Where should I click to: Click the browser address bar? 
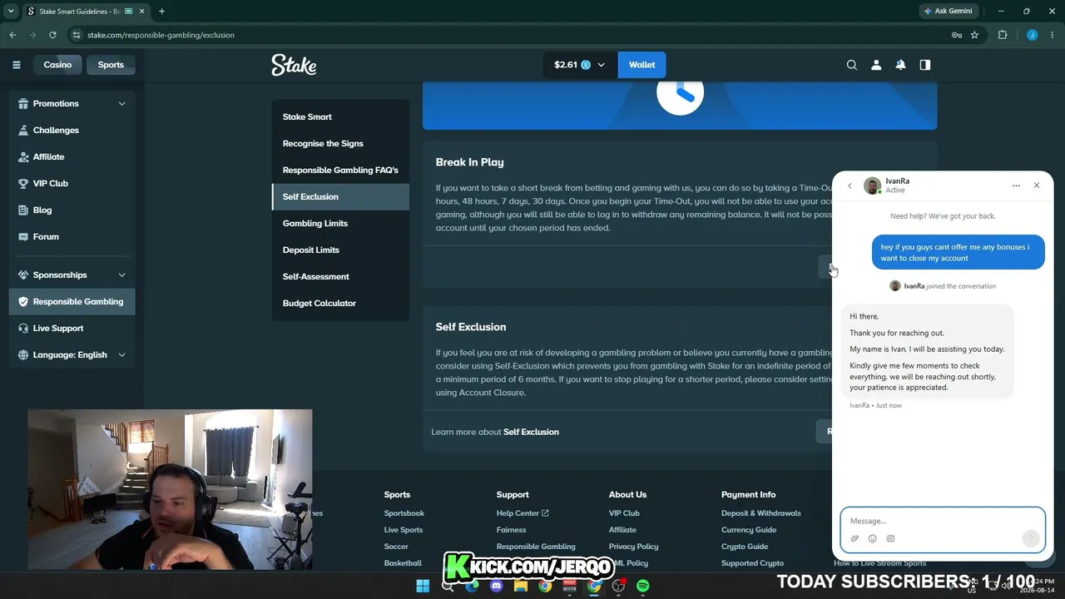tap(508, 35)
